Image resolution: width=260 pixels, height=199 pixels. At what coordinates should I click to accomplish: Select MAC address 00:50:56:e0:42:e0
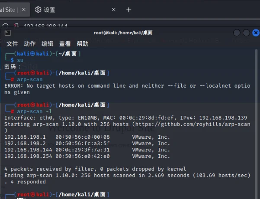point(83,157)
